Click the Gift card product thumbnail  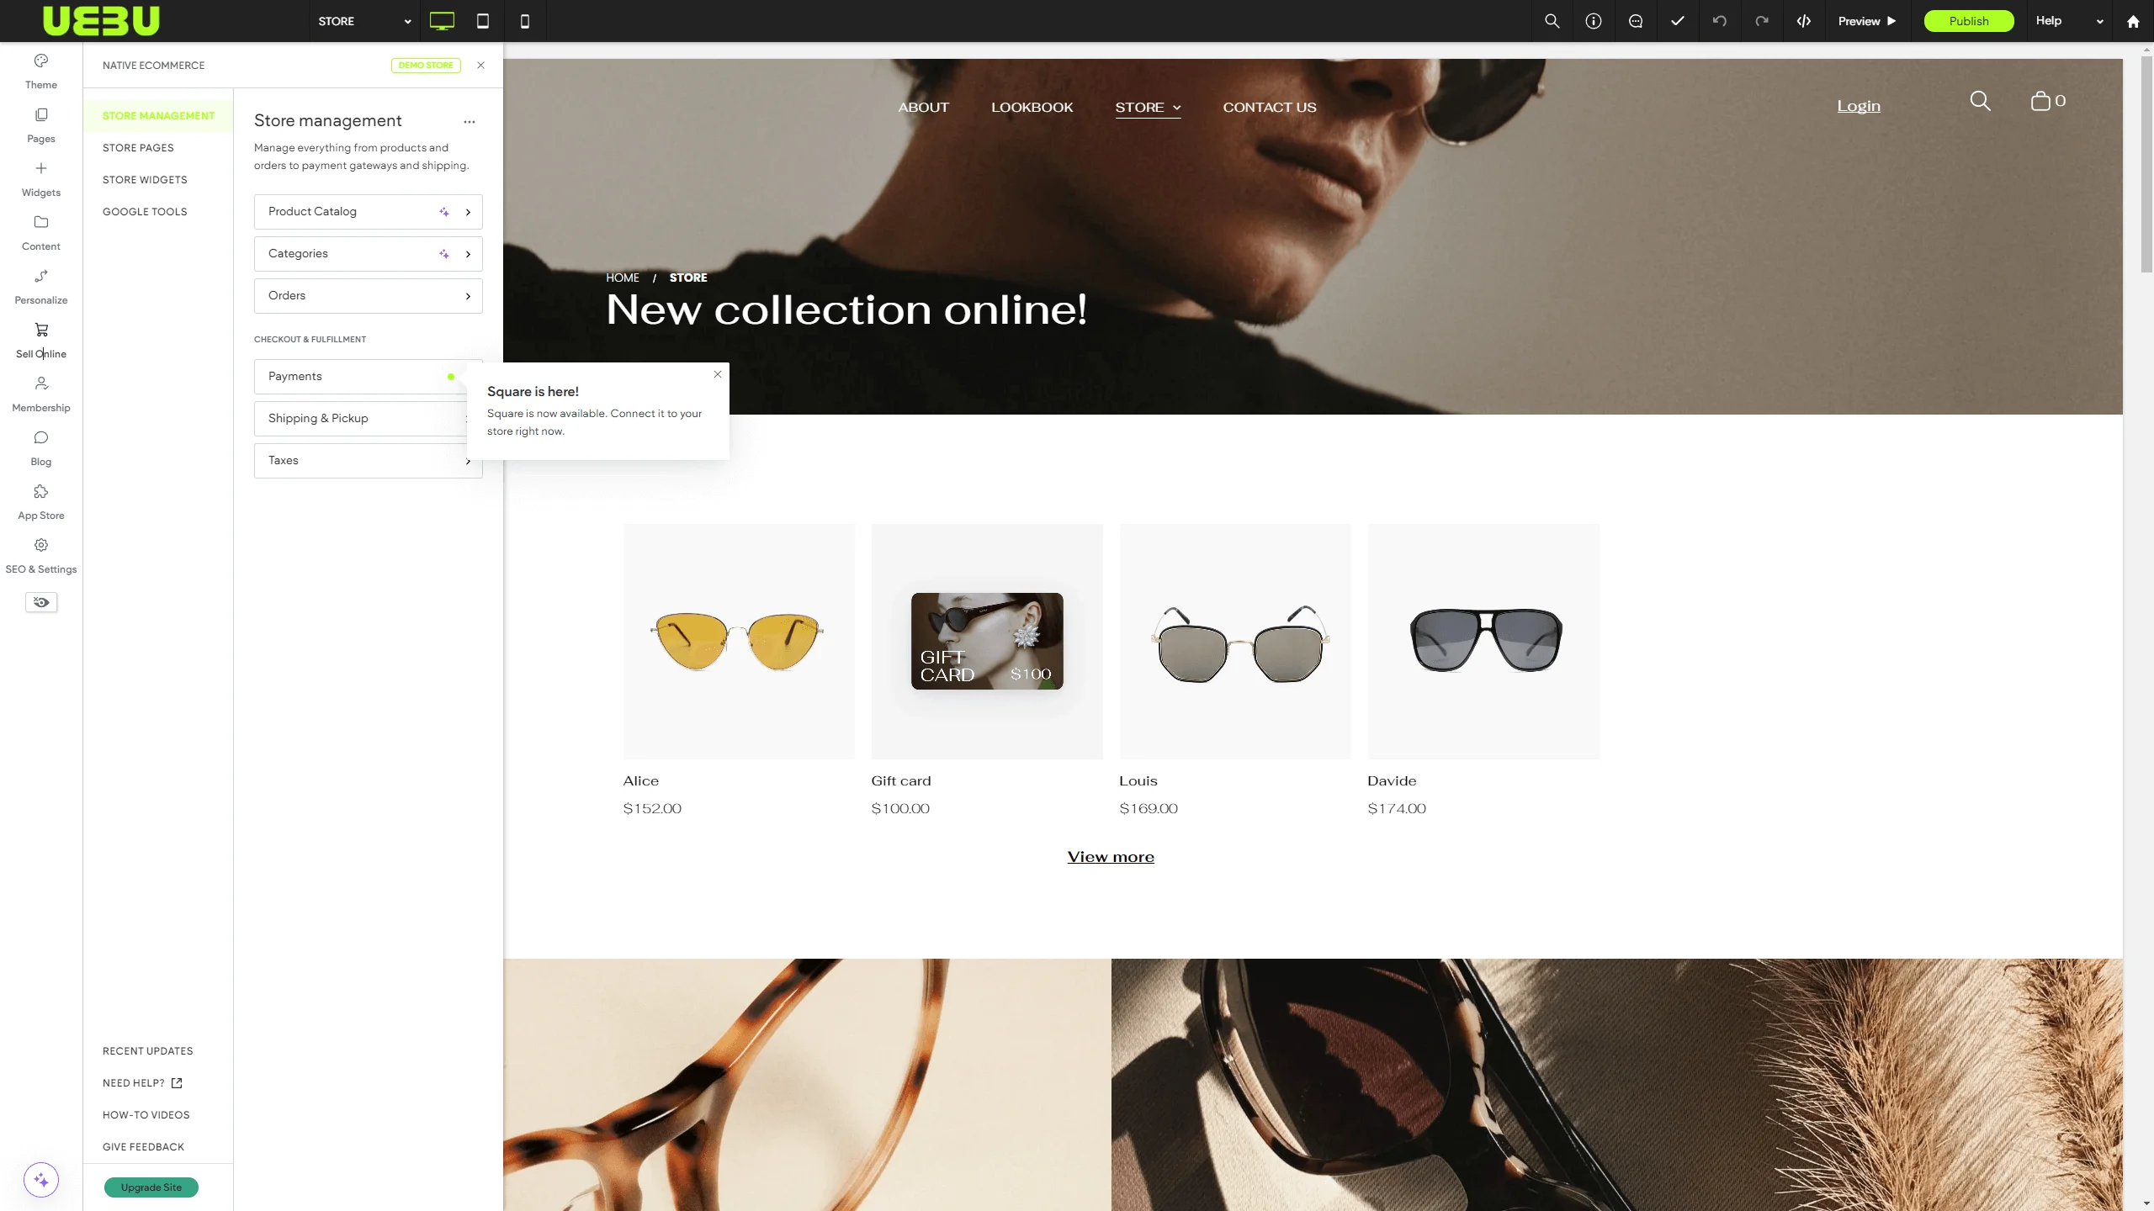(987, 640)
